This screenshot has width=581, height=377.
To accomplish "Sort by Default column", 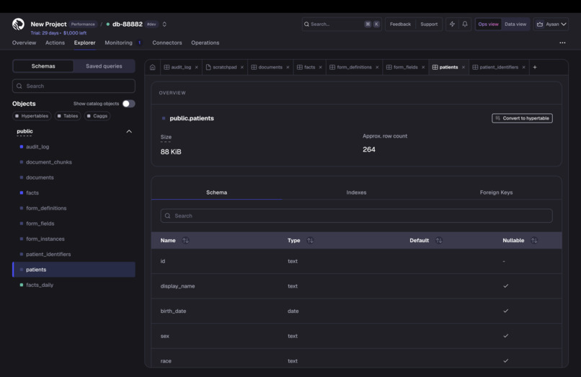I will point(439,240).
